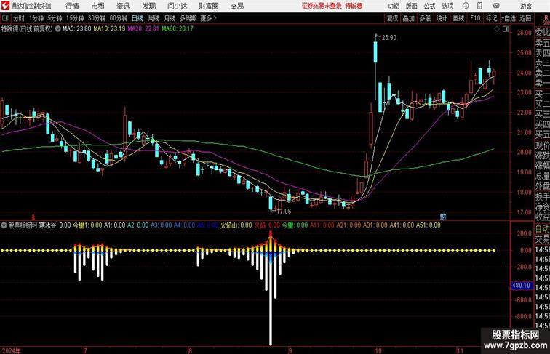Add stock via +自选 button
The height and width of the screenshot is (354, 550).
(x=509, y=18)
